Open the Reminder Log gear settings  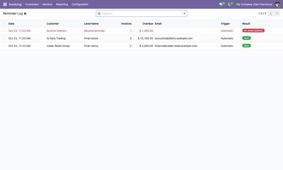pyautogui.click(x=25, y=14)
